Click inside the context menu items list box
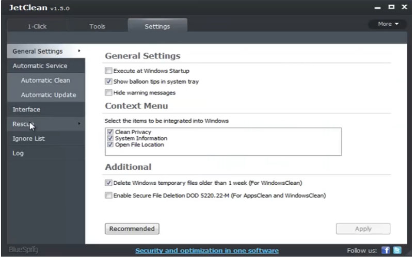413x258 pixels. (223, 141)
